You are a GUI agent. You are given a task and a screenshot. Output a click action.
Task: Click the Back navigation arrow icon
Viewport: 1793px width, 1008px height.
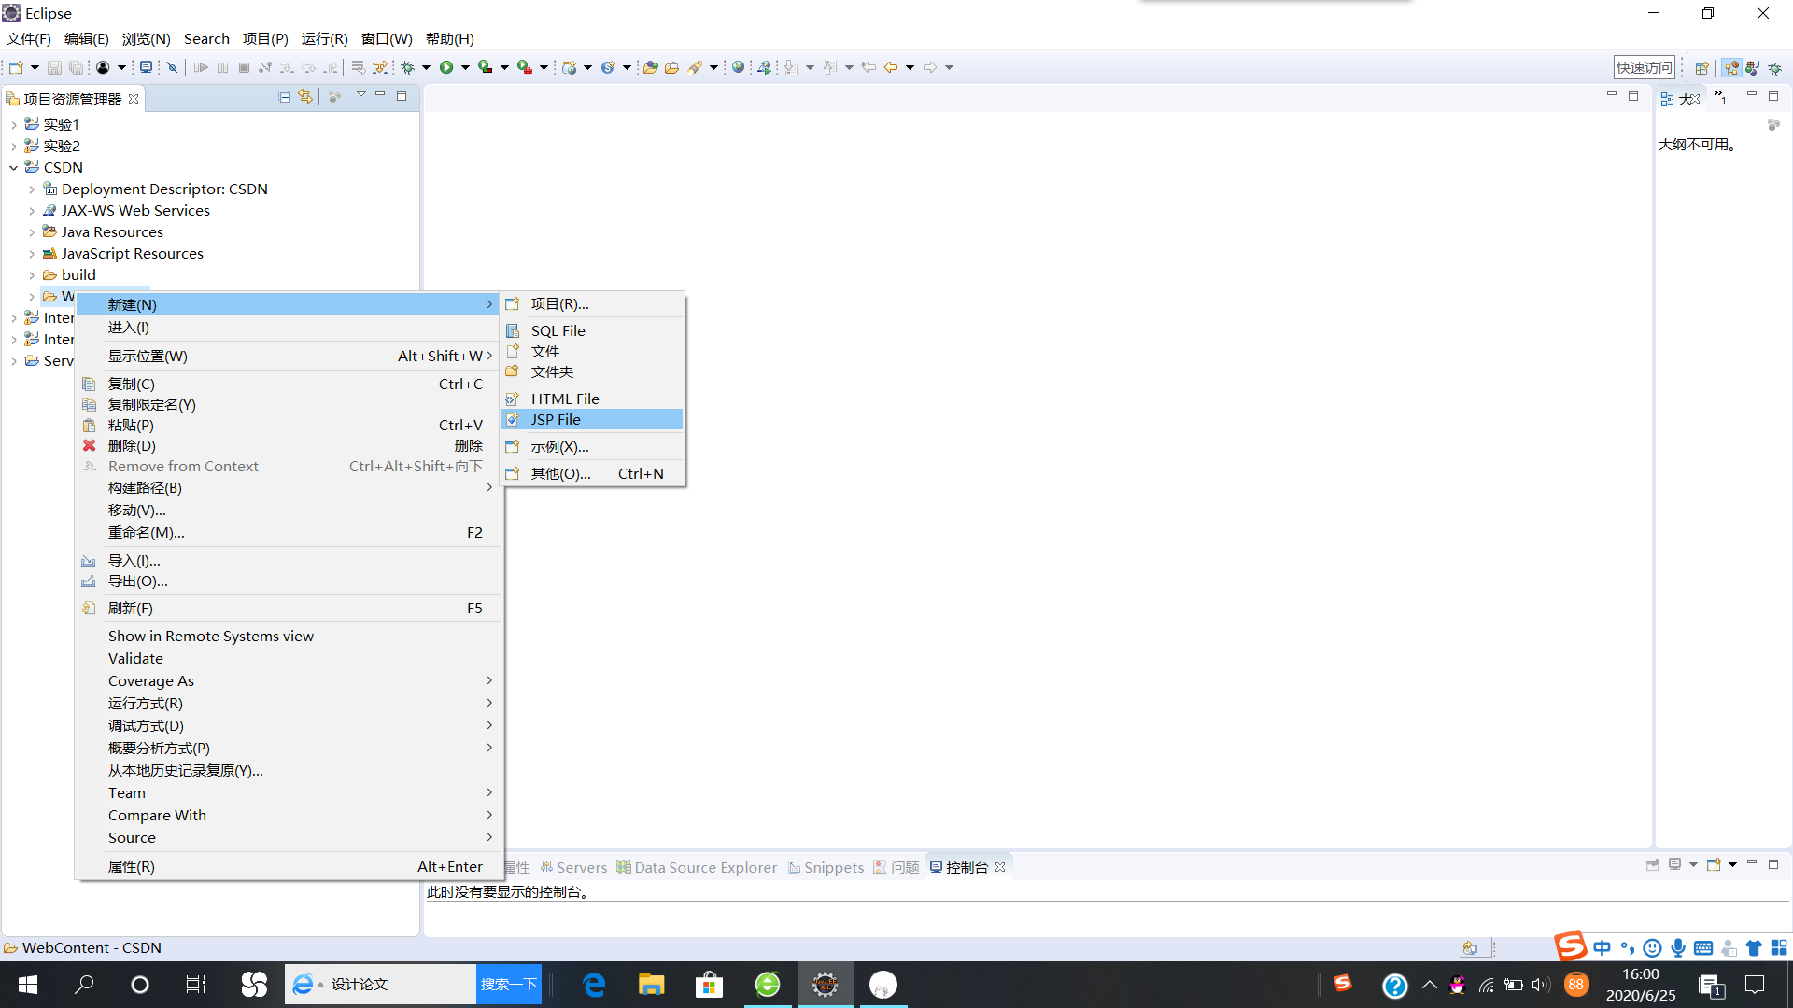[x=891, y=67]
